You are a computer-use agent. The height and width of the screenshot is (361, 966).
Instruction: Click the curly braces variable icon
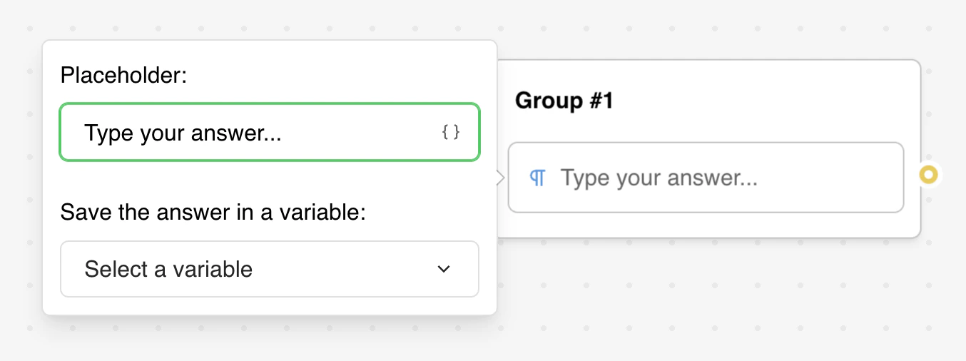tap(451, 132)
